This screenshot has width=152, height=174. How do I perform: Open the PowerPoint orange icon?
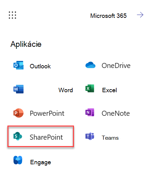pos(19,113)
